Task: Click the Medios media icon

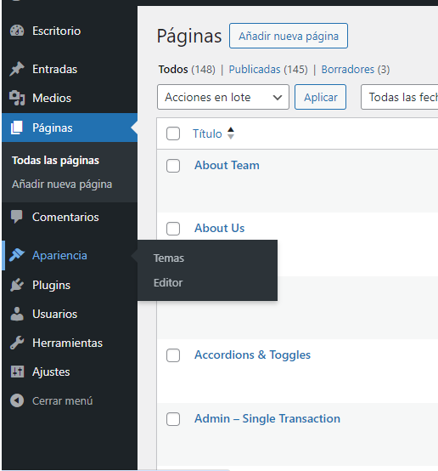Action: pyautogui.click(x=17, y=98)
